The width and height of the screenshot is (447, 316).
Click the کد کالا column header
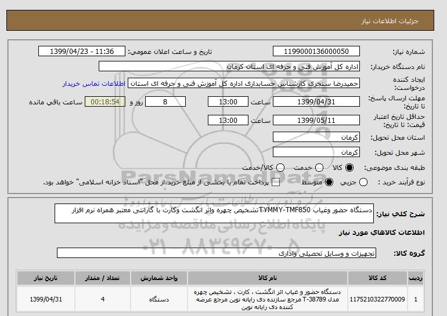click(377, 278)
